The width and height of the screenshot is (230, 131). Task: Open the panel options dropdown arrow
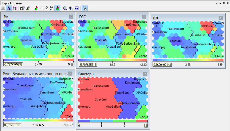point(220,3)
